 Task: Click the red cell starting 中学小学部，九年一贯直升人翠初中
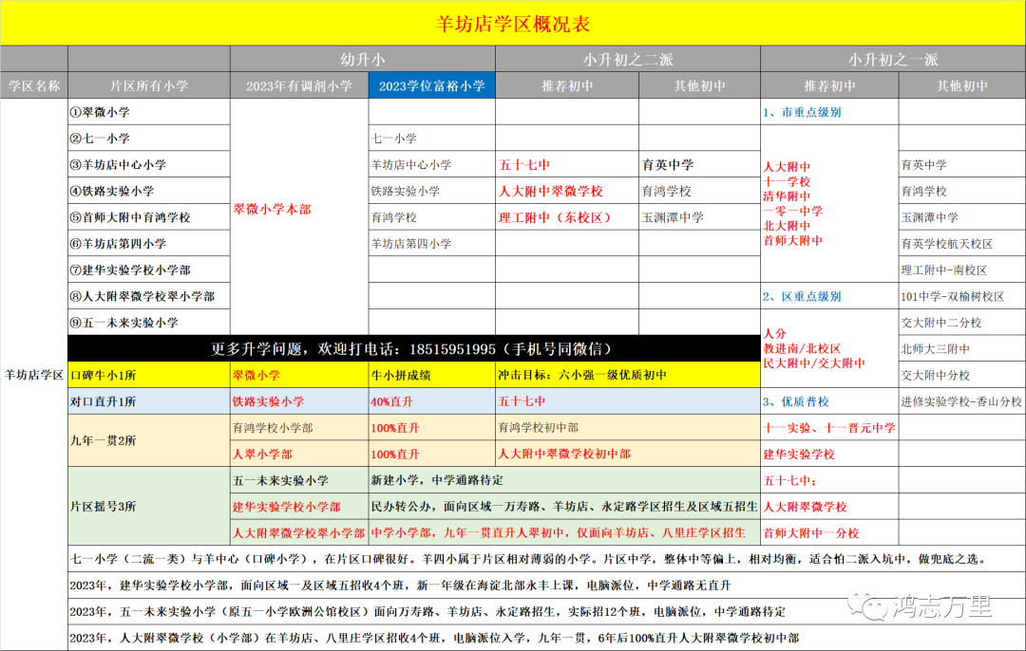pos(564,532)
